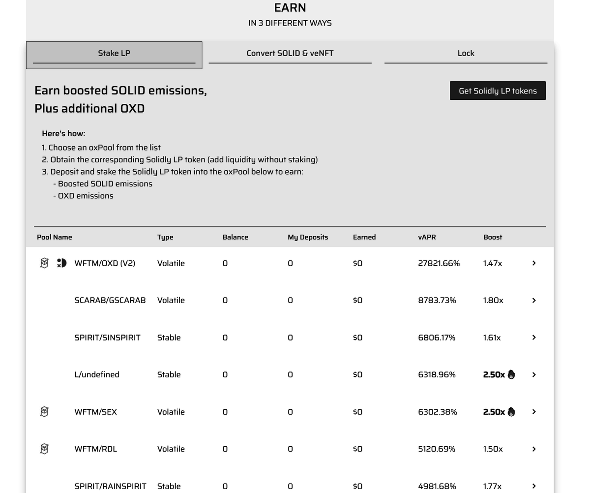This screenshot has height=493, width=590.
Task: Select the SPIRIT/RAINSPIRIT pool name
Action: 110,486
